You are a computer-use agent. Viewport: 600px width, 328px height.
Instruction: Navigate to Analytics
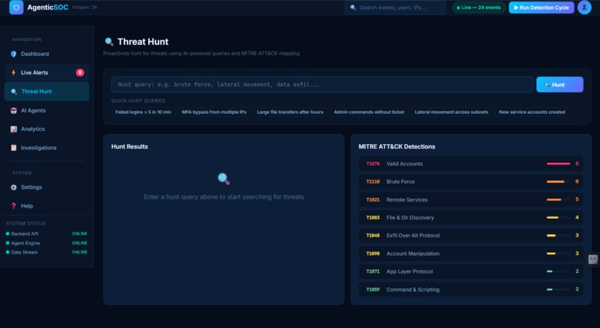(x=47, y=129)
